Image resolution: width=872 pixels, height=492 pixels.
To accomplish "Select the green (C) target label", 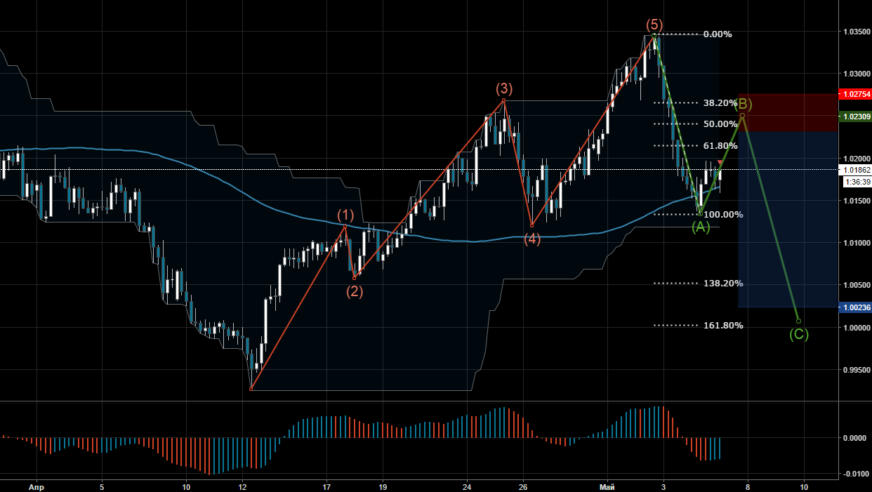I will pos(799,334).
